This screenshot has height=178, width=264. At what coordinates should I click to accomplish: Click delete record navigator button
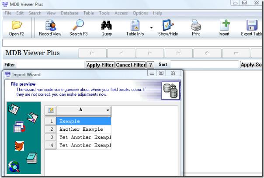pos(236,53)
